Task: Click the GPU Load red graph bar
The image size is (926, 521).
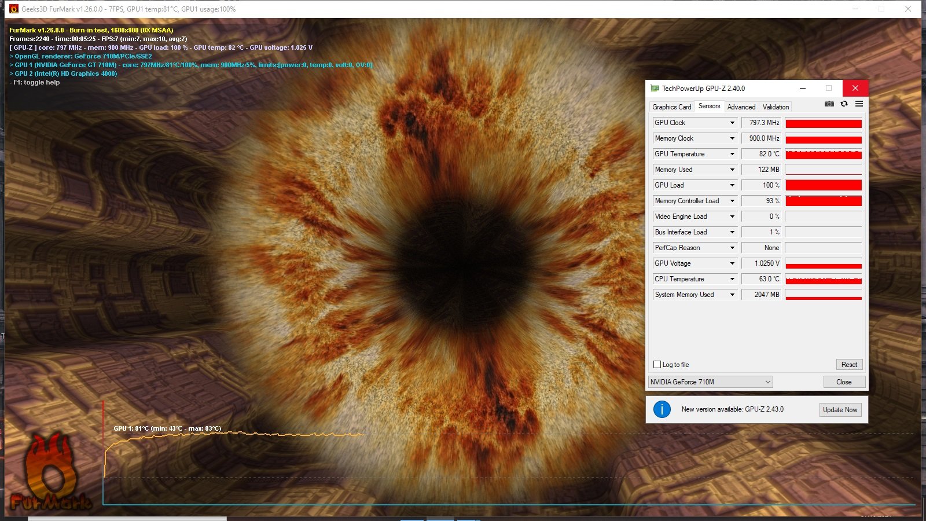Action: pos(823,185)
